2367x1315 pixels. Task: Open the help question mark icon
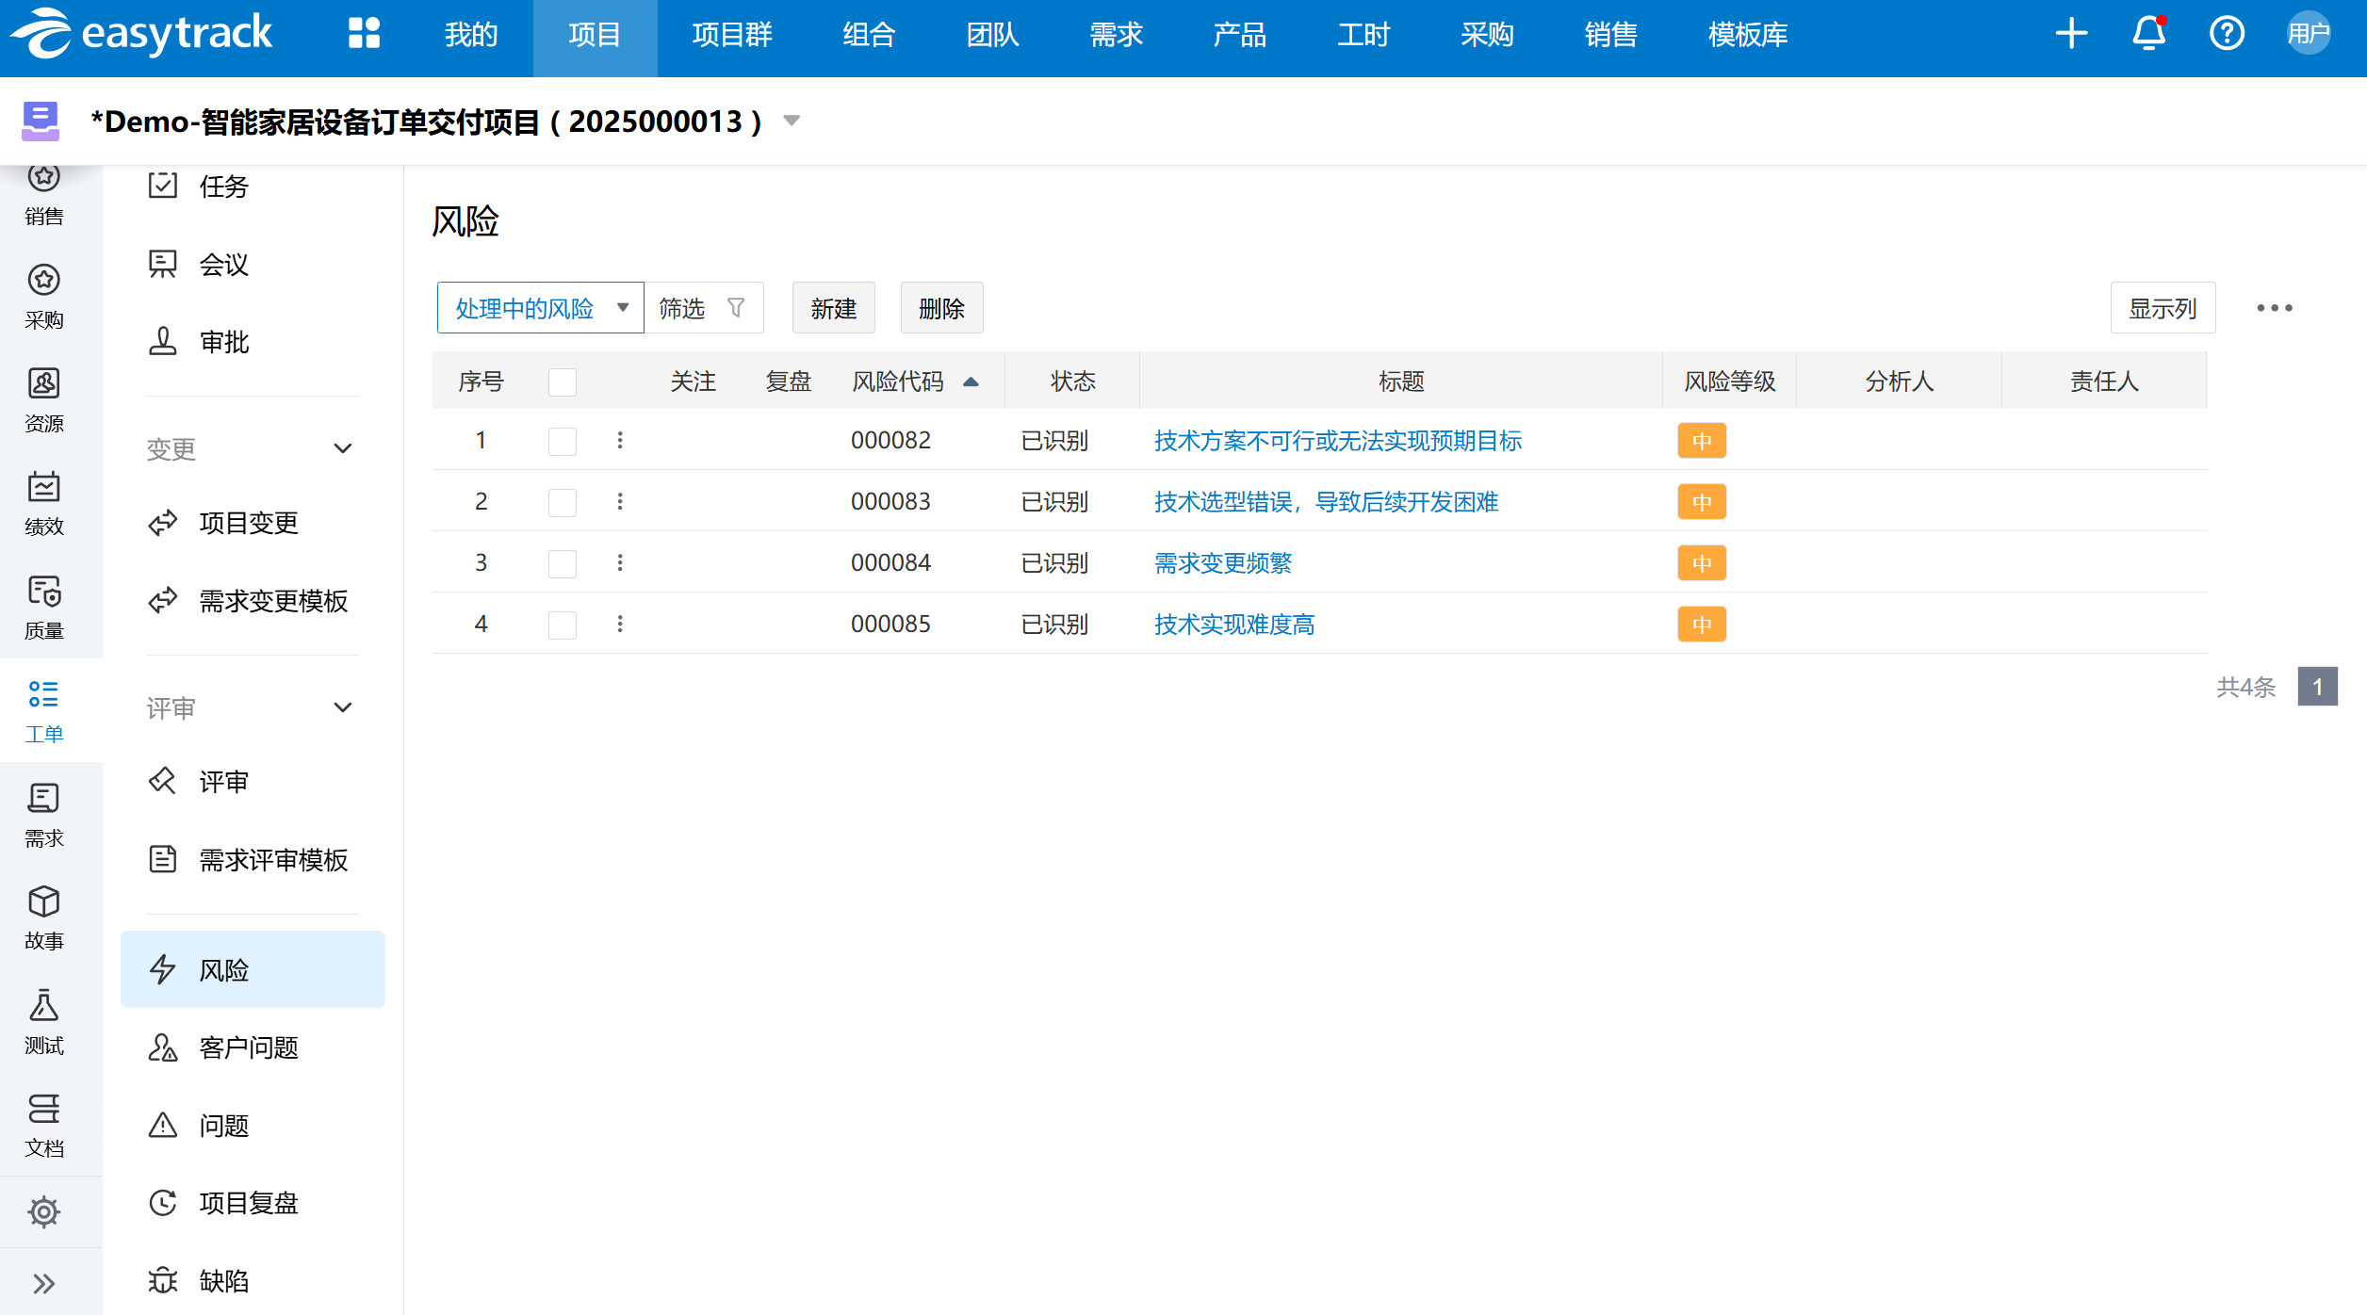coord(2227,34)
